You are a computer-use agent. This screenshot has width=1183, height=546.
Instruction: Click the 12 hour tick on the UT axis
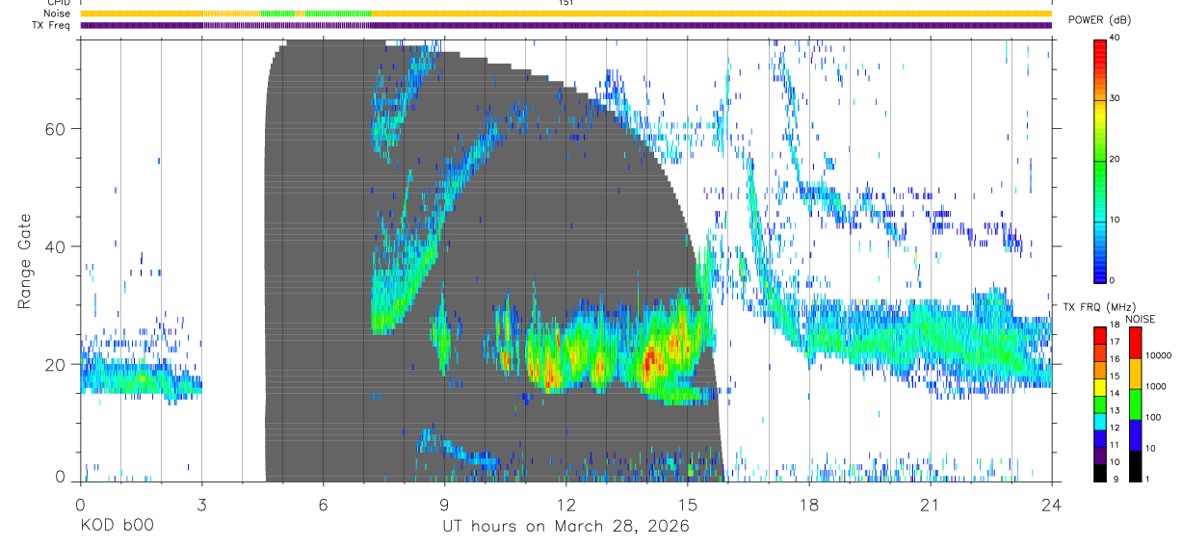click(x=566, y=505)
